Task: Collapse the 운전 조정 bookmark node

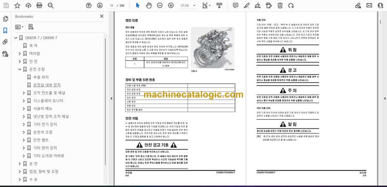Action: [x=19, y=69]
